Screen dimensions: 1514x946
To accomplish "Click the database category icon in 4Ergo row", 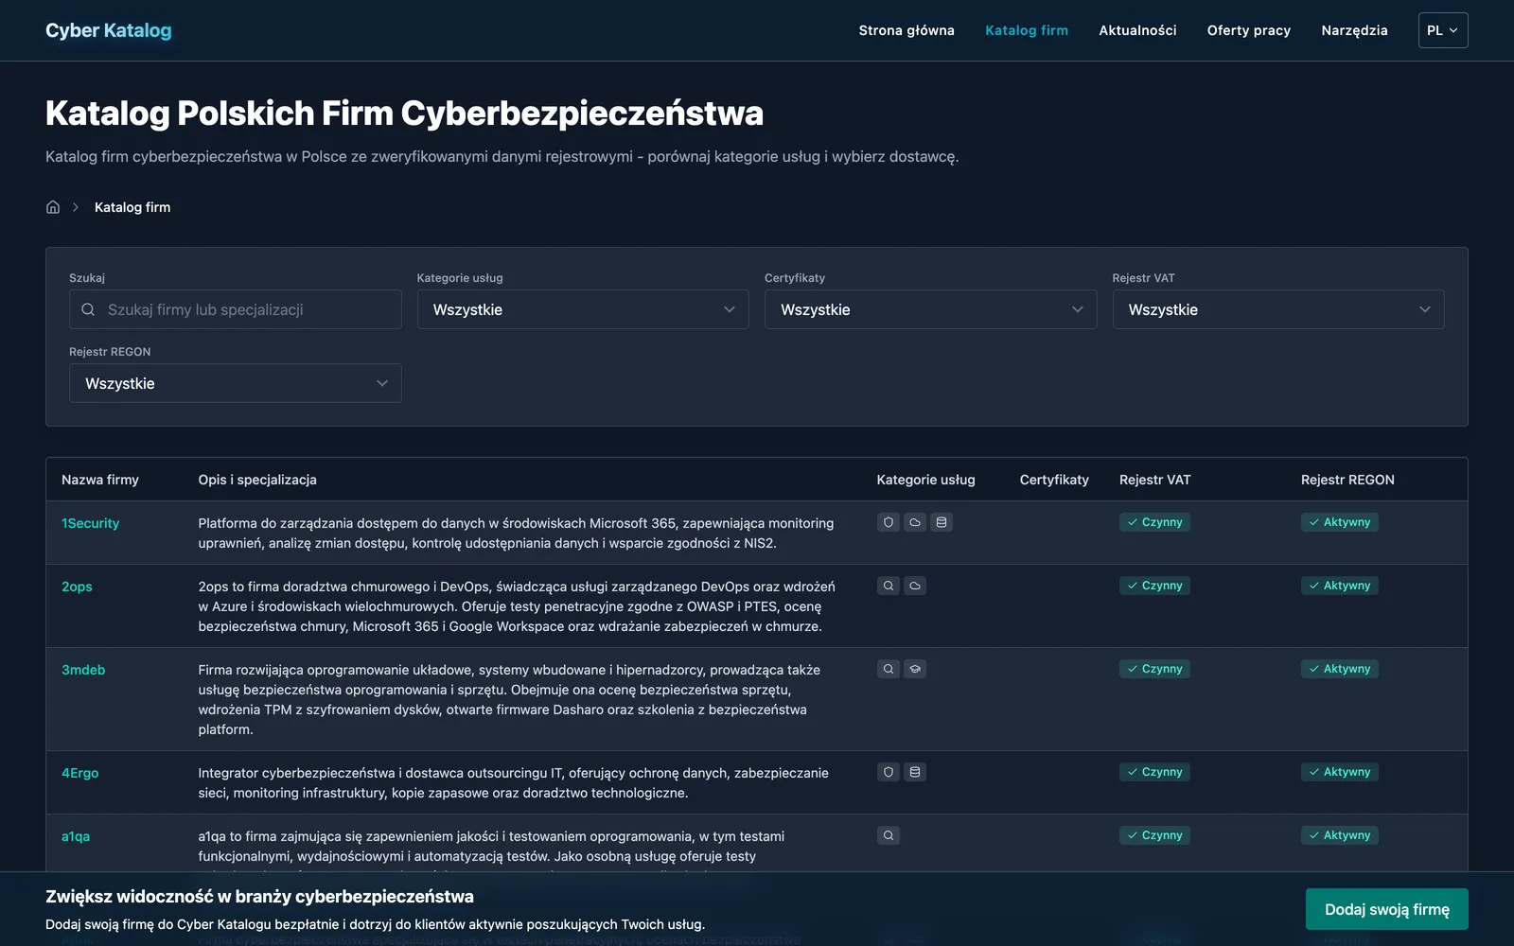I will pyautogui.click(x=914, y=772).
